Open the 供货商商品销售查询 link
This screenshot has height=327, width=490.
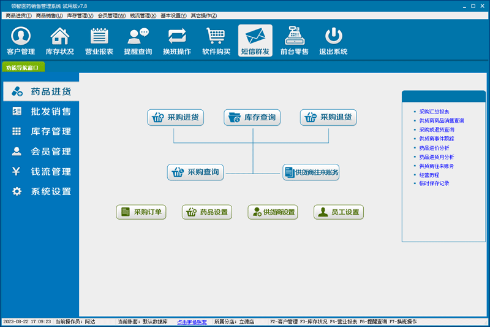click(442, 121)
